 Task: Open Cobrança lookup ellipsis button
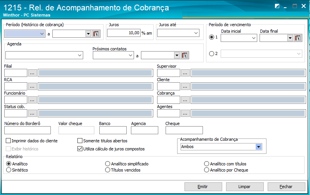[185, 100]
